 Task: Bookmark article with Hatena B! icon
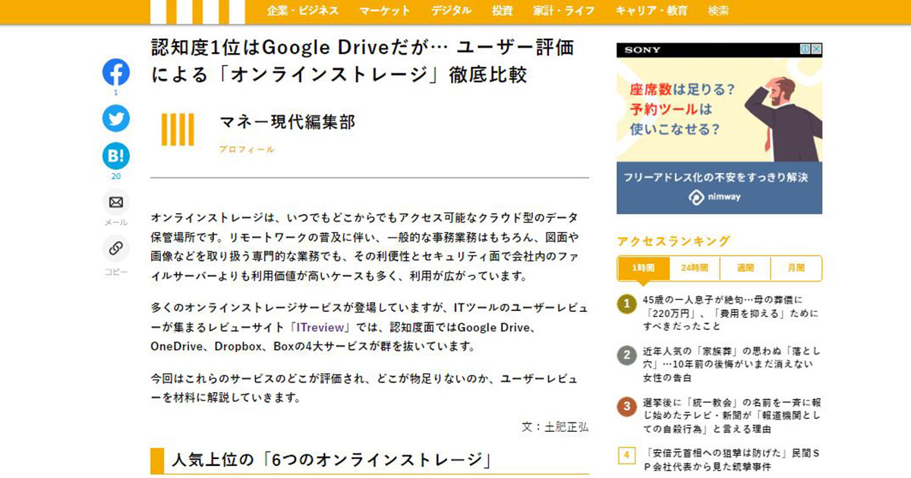(x=116, y=156)
